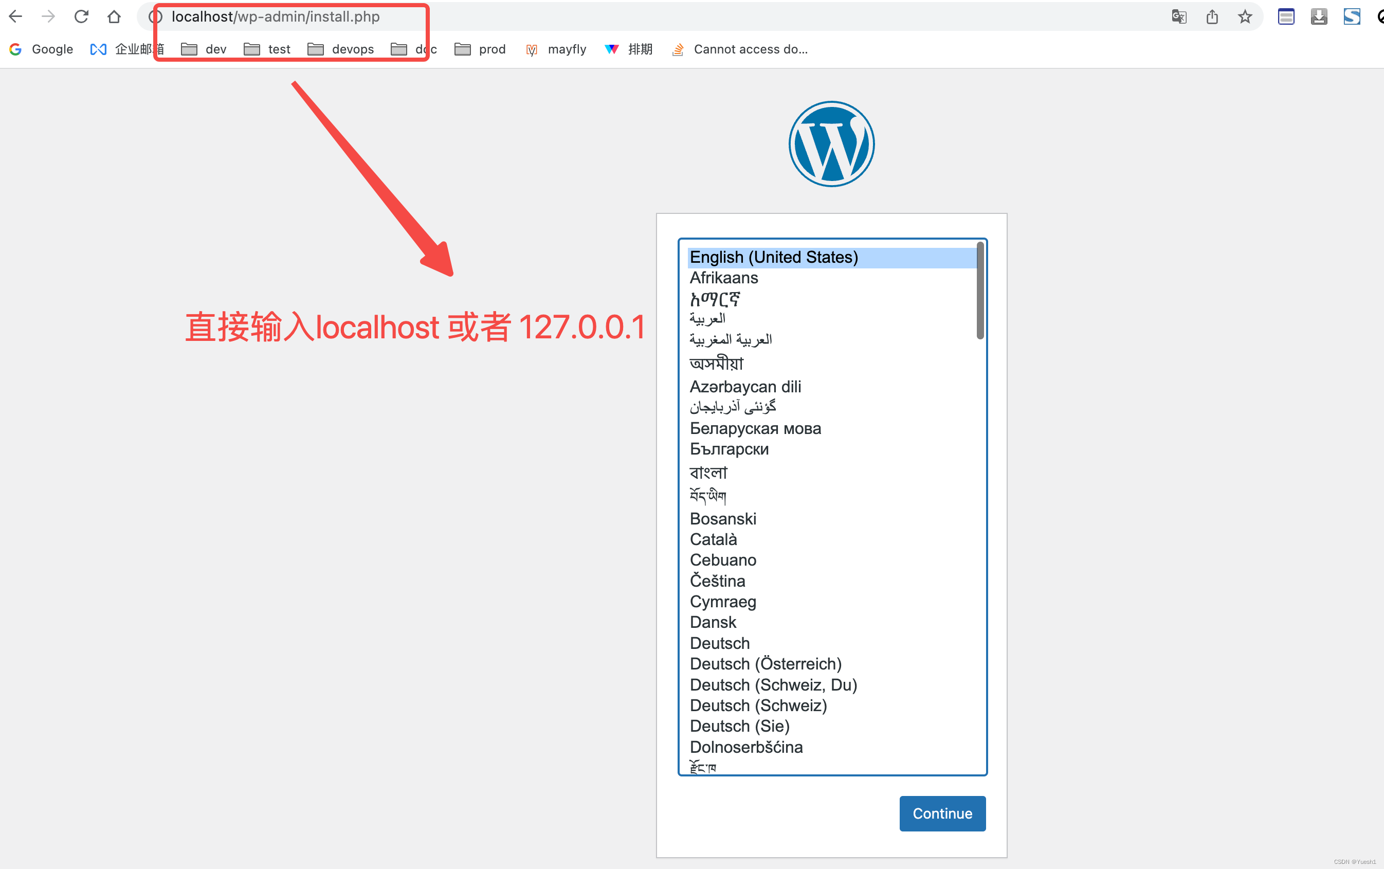Select Dolnoserbšćina in the language list
Viewport: 1384px width, 869px height.
pos(832,747)
